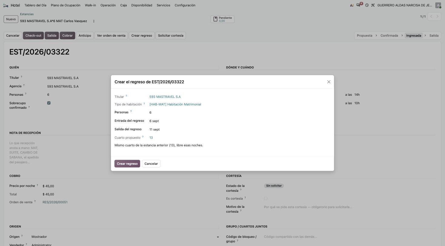Image resolution: width=445 pixels, height=246 pixels.
Task: Edit the Entrada del regreso date field
Action: coord(154,121)
